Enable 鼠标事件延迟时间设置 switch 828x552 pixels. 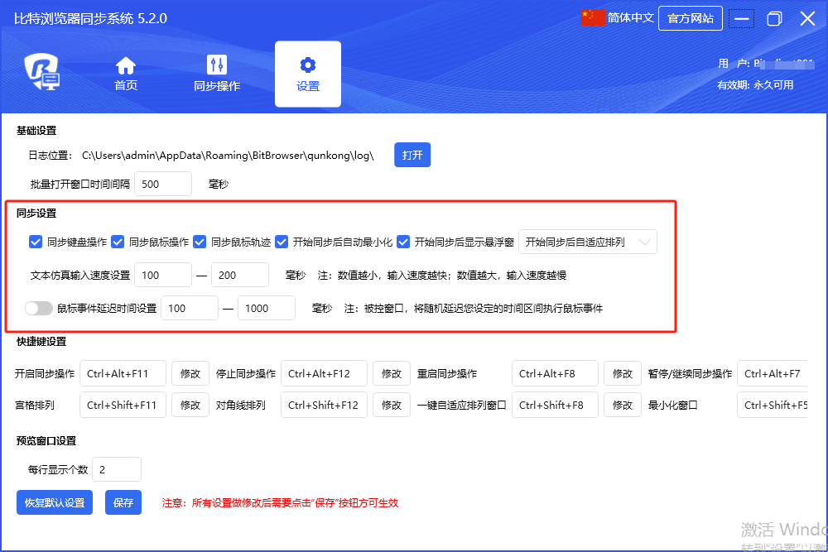click(38, 308)
